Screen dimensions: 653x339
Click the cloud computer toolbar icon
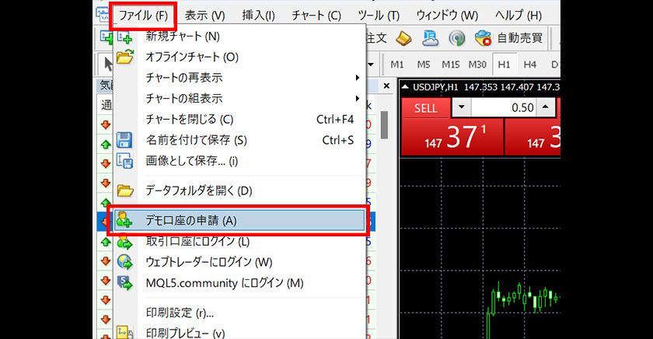coord(430,38)
